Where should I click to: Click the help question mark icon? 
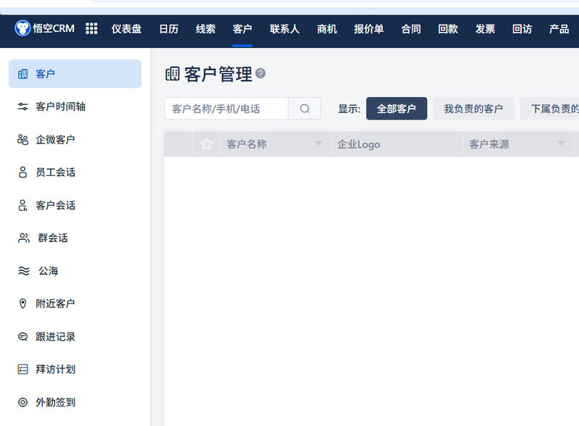[x=261, y=73]
